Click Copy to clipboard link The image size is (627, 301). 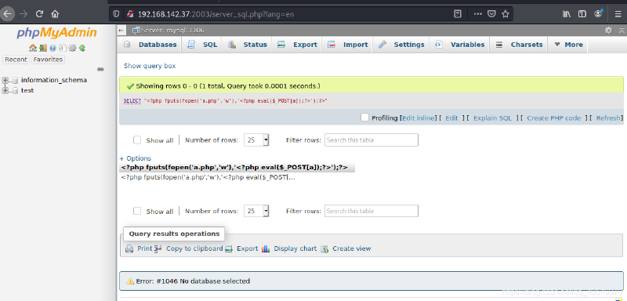coord(194,248)
